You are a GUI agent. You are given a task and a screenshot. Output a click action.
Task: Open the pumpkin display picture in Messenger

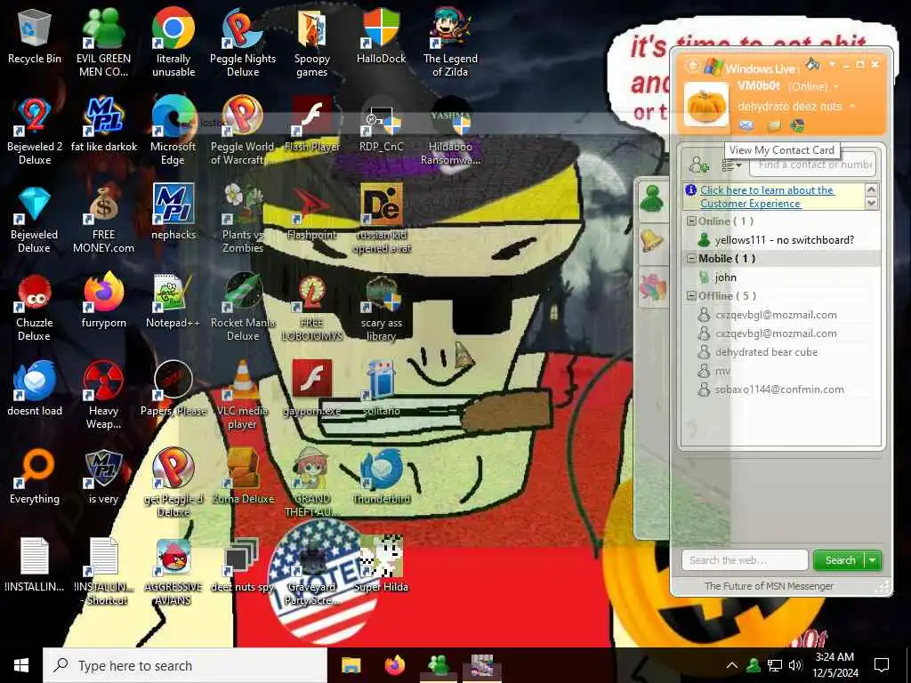point(705,105)
